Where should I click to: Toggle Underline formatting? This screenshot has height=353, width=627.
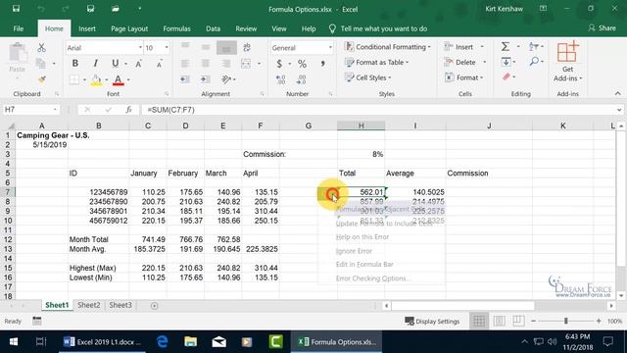pyautogui.click(x=116, y=63)
